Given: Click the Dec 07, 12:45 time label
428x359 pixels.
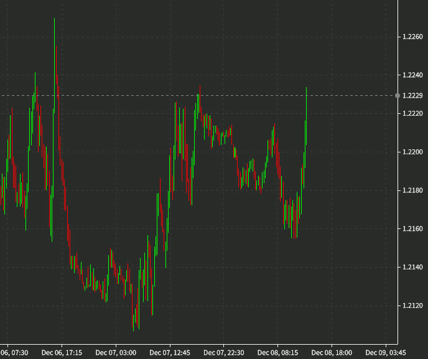Looking at the screenshot, I should [170, 353].
